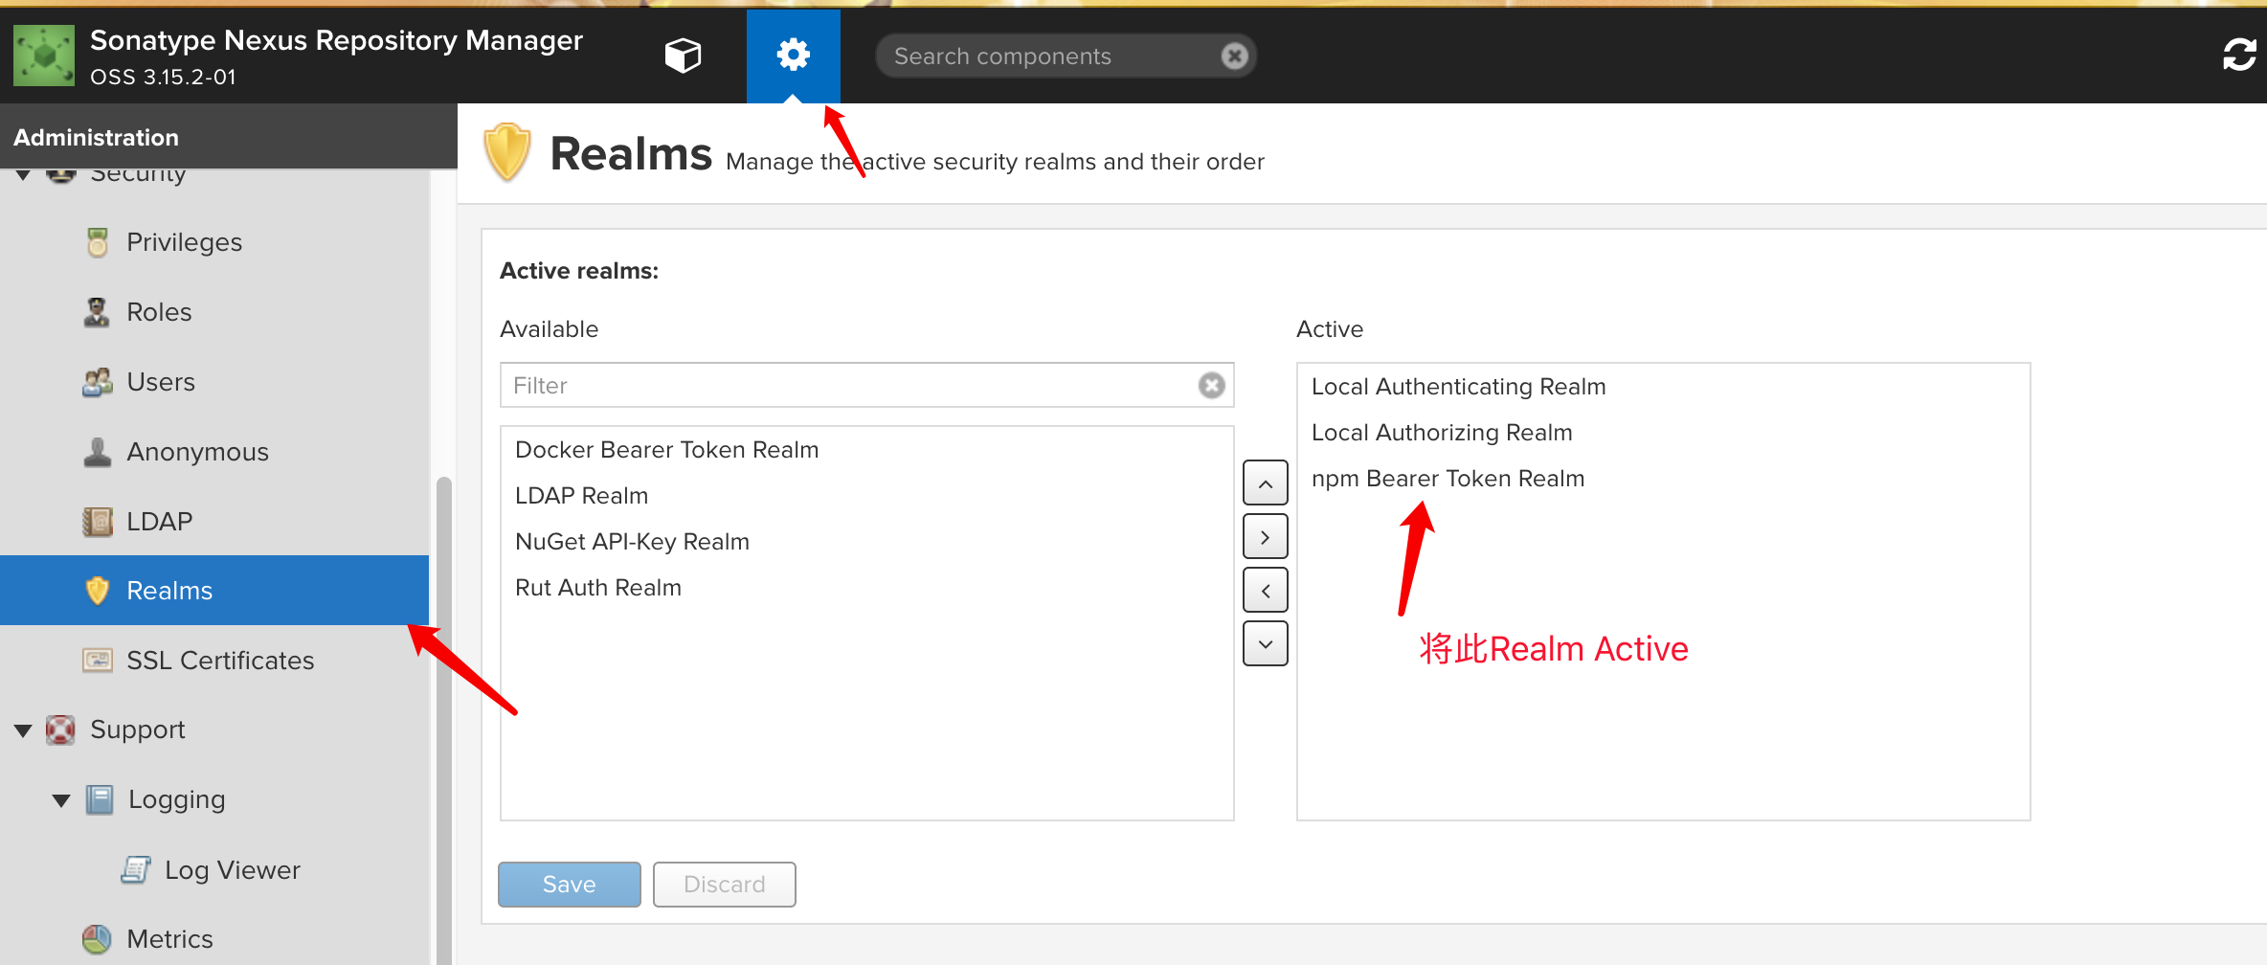The width and height of the screenshot is (2267, 965).
Task: Select Realms in the sidebar
Action: coord(214,591)
